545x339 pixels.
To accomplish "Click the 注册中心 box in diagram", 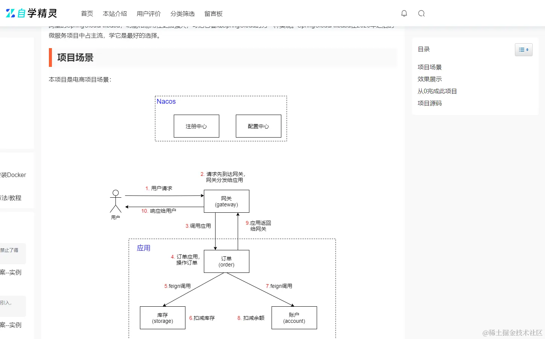I will (x=196, y=126).
